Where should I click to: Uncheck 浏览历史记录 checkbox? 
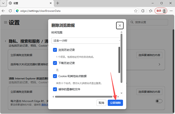click(55, 50)
